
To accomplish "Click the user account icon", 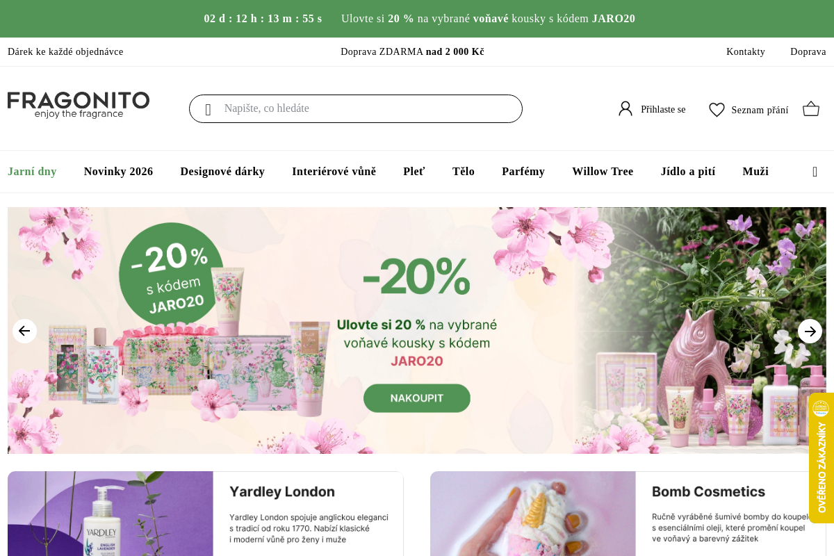I will click(625, 108).
